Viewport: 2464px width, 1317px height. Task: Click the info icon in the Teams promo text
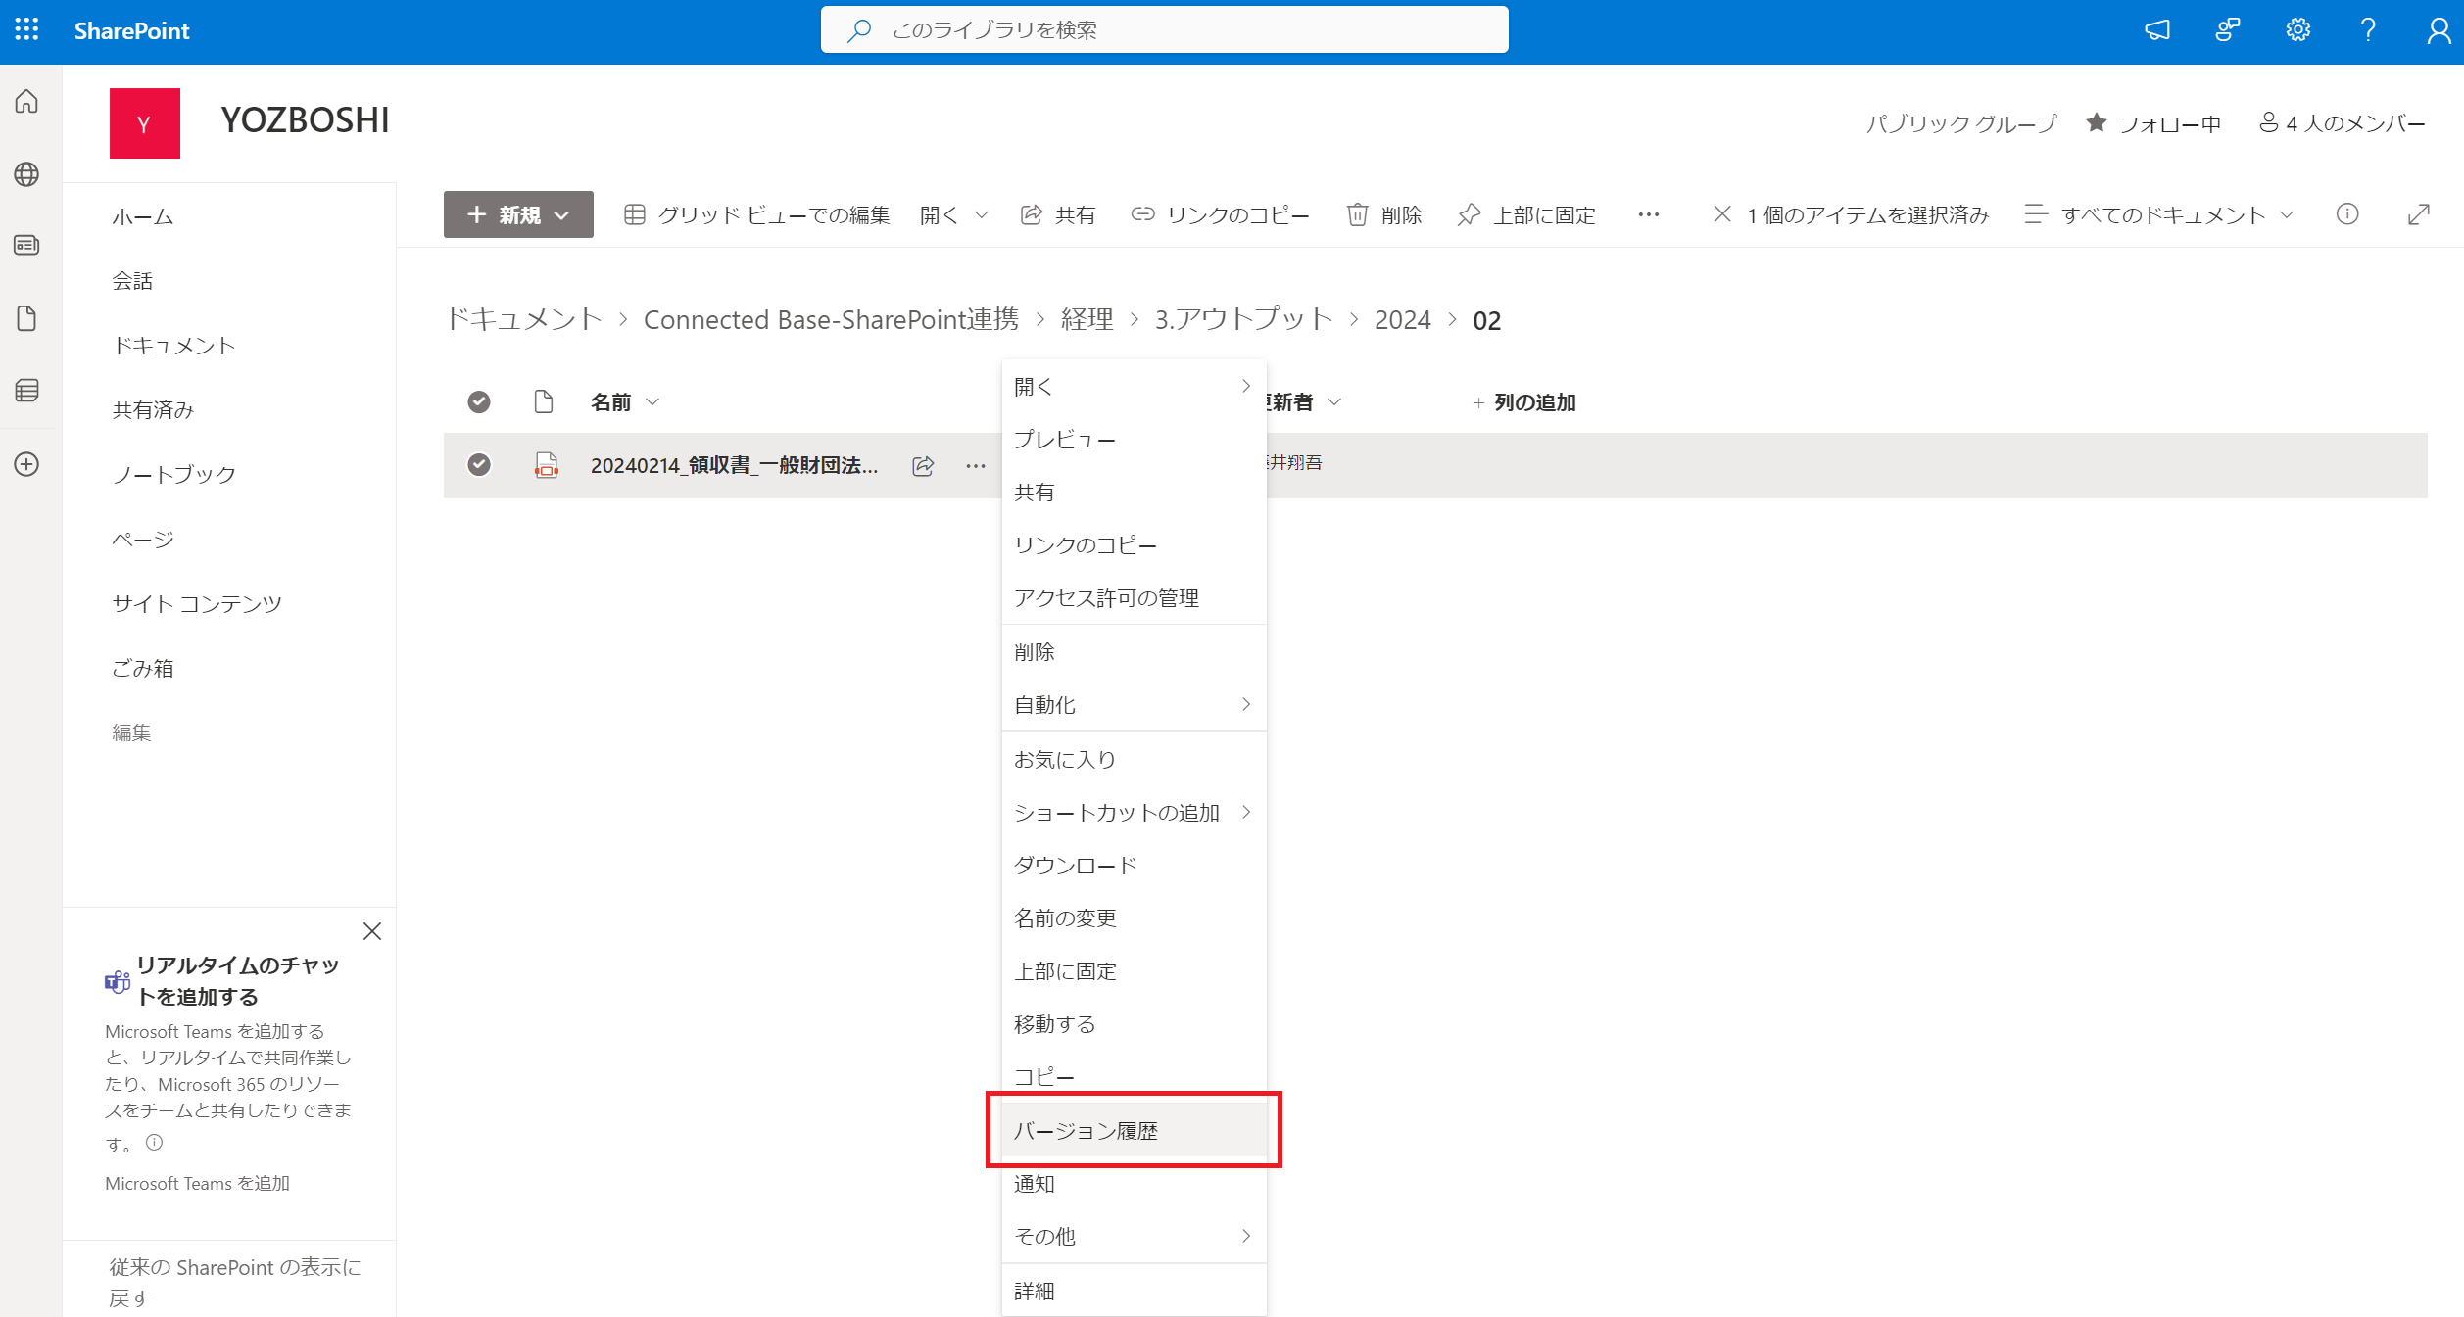pyautogui.click(x=155, y=1143)
